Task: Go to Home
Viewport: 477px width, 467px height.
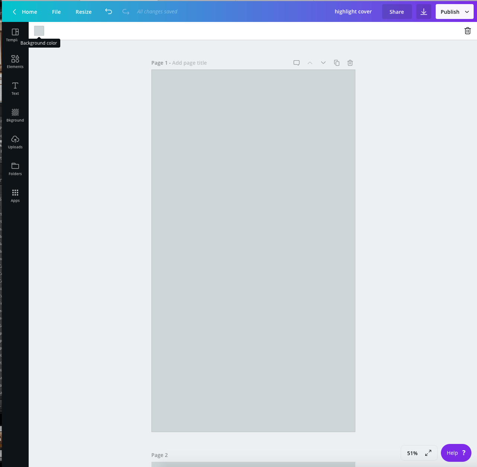Action: [x=29, y=12]
